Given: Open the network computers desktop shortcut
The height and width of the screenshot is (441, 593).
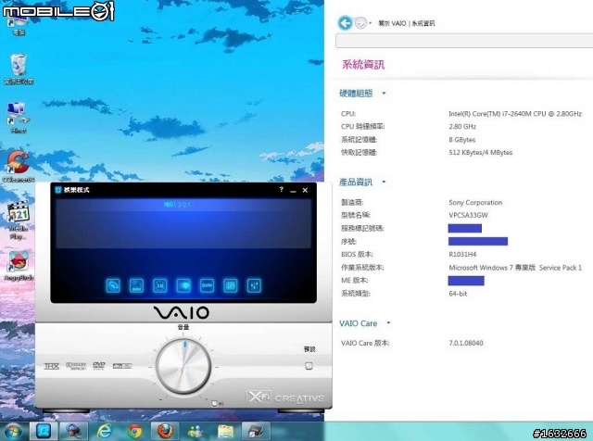Looking at the screenshot, I should [19, 118].
